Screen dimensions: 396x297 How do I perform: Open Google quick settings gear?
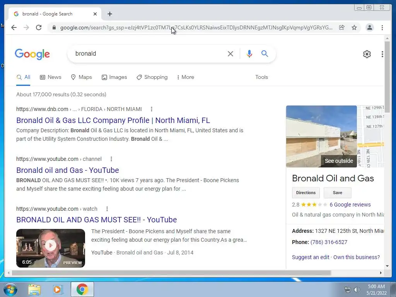[x=367, y=54]
